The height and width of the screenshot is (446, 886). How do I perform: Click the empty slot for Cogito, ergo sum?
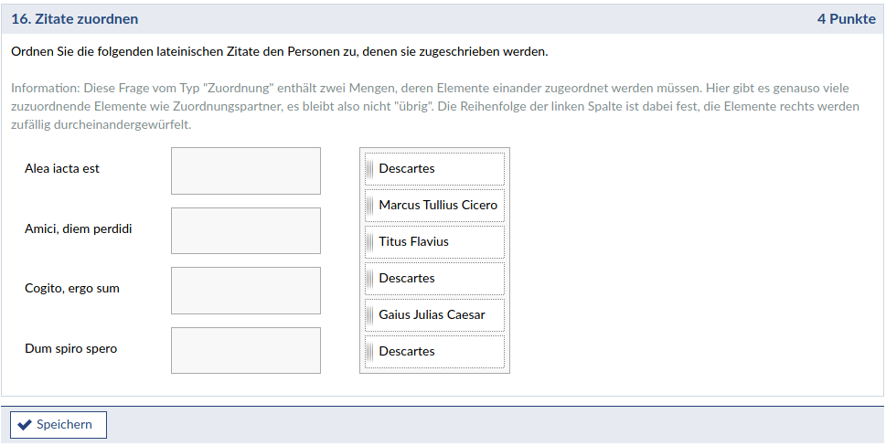(245, 291)
